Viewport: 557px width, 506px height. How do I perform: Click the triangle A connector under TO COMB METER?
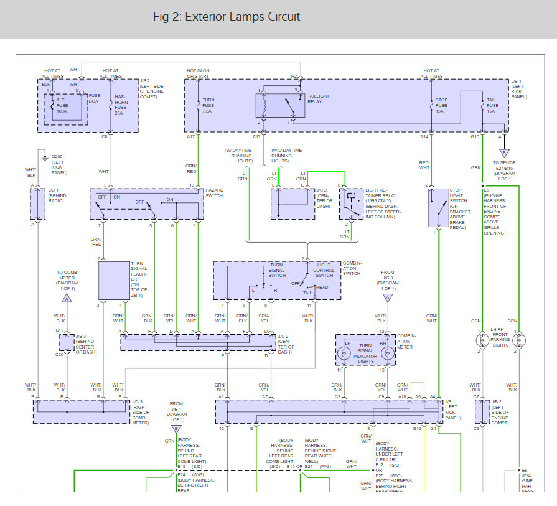pos(67,298)
